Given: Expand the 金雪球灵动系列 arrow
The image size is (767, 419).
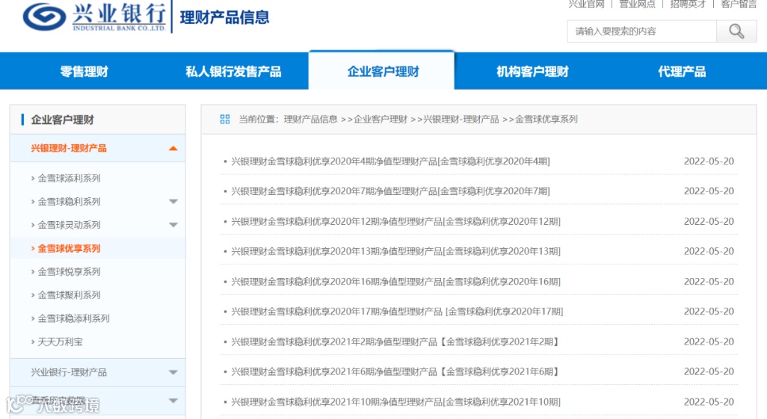Looking at the screenshot, I should (173, 225).
